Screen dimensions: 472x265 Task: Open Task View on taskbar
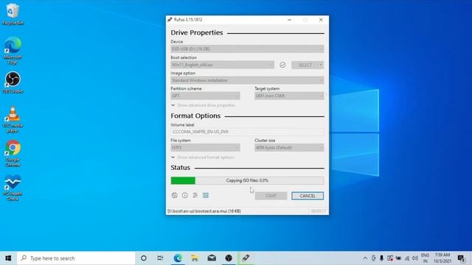(x=160, y=258)
